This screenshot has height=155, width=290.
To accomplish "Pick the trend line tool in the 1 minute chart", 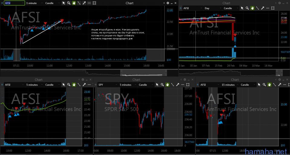I will [x=79, y=3].
